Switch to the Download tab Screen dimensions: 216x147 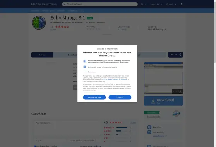tap(73, 55)
